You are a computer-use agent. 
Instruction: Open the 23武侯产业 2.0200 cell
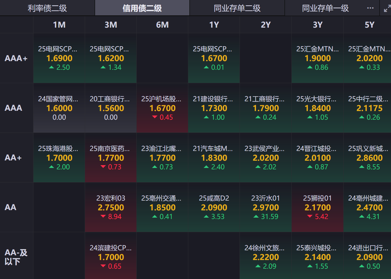(x=266, y=158)
